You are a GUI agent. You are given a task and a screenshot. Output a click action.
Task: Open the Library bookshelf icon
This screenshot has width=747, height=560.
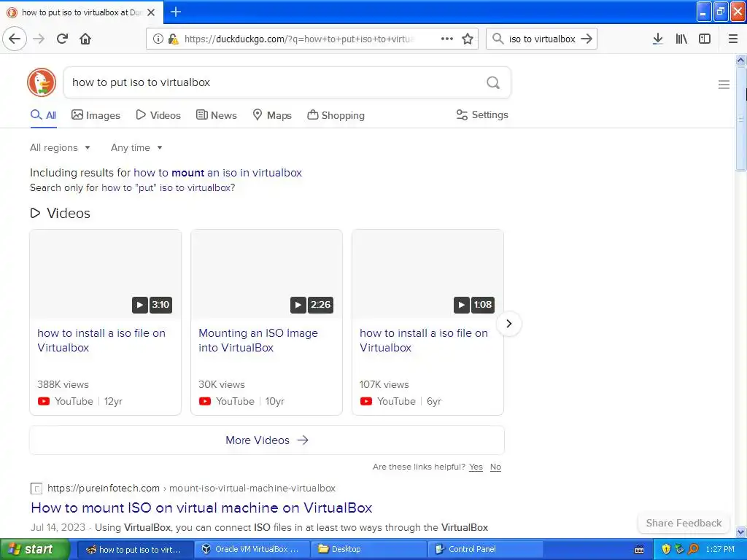(681, 39)
